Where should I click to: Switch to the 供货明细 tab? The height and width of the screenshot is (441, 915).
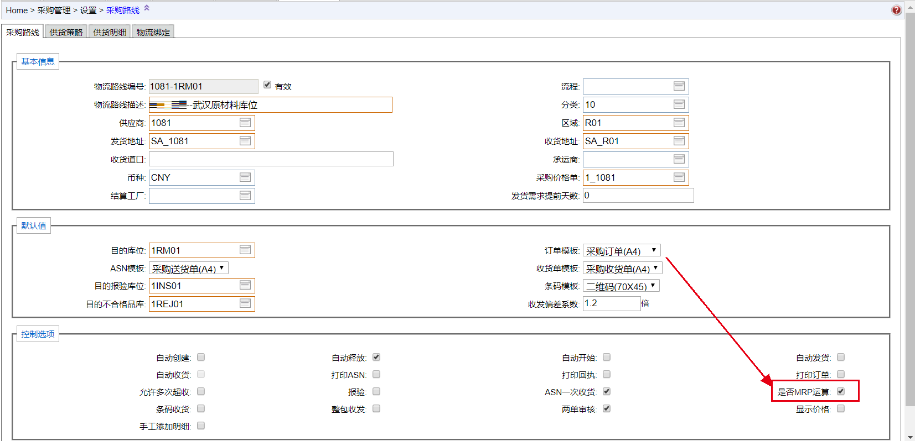click(110, 32)
